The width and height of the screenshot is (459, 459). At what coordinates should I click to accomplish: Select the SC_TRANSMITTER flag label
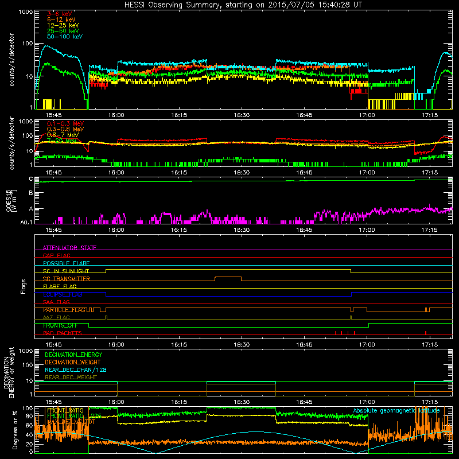point(67,279)
